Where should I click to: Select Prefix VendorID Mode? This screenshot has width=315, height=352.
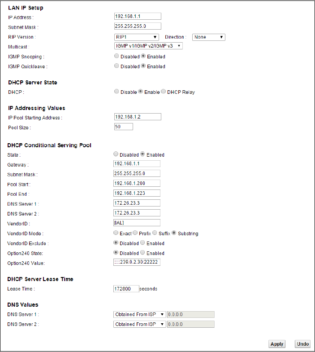[x=135, y=233]
